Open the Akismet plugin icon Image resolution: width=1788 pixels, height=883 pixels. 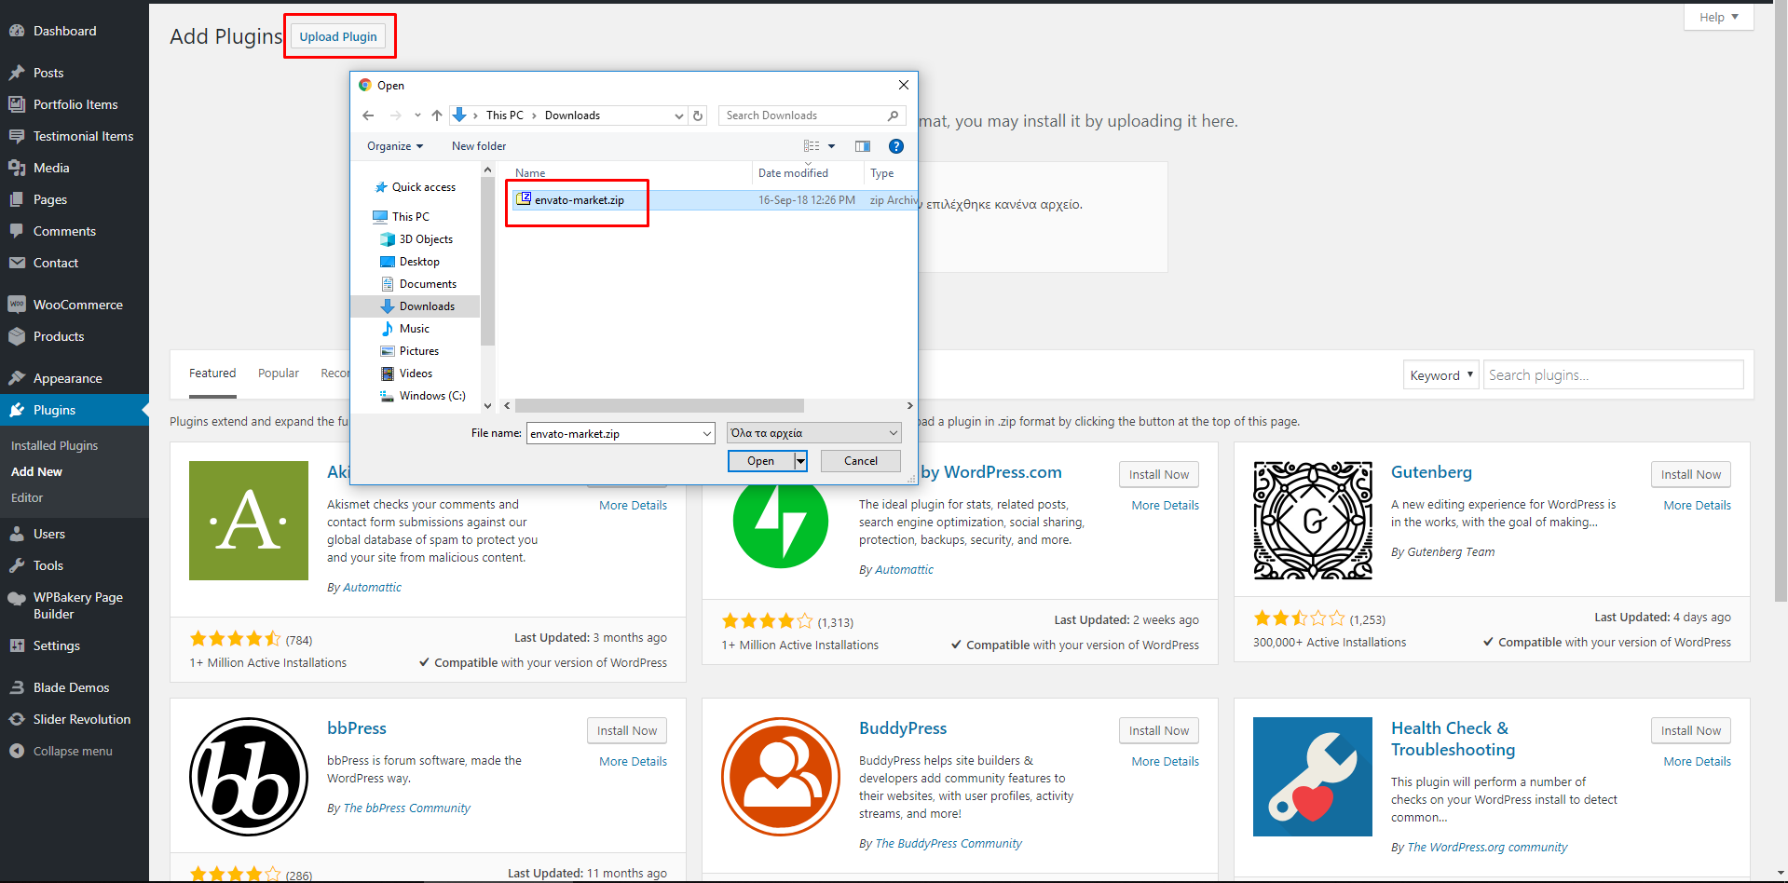point(249,521)
